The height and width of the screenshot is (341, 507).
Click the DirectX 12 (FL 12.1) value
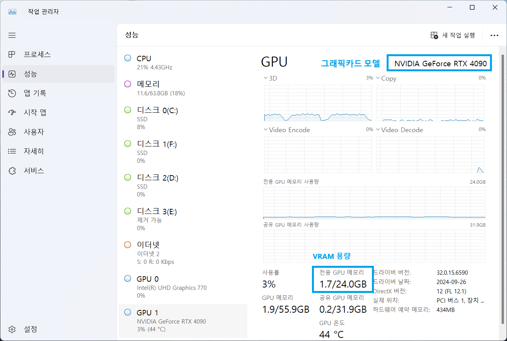(451, 291)
